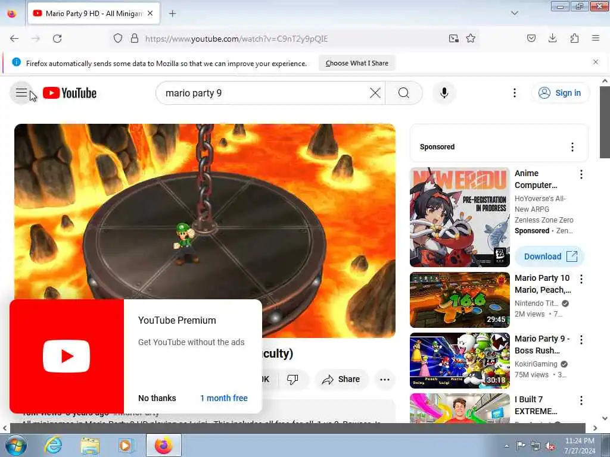Save page to Pocket
The height and width of the screenshot is (457, 610).
click(531, 39)
